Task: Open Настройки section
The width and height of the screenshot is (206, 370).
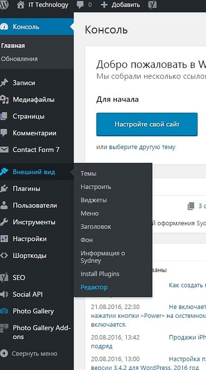Action: point(30,239)
